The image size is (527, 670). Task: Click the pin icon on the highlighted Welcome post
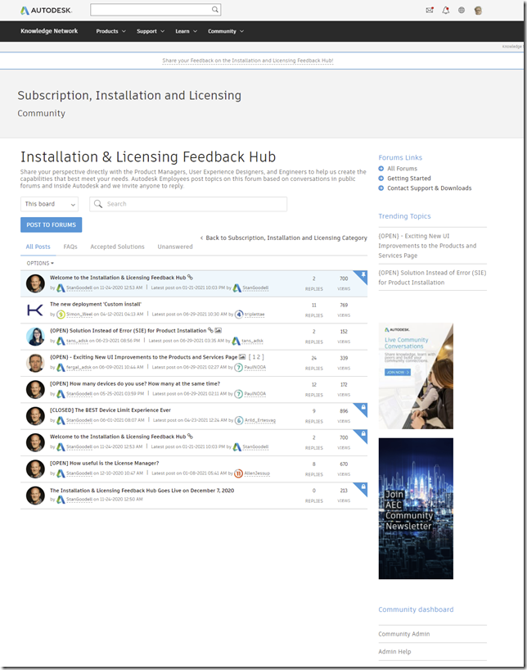point(363,274)
